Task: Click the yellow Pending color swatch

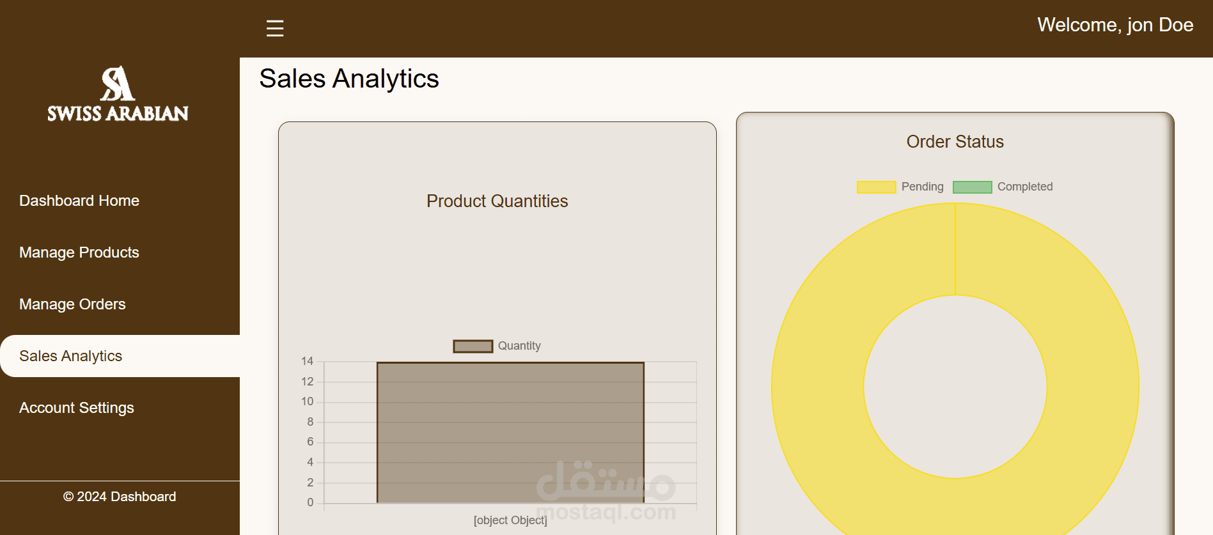Action: (876, 187)
